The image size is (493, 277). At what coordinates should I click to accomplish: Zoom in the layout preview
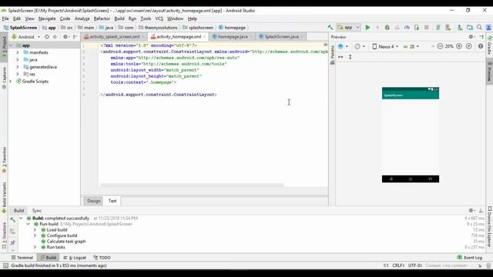coord(459,46)
